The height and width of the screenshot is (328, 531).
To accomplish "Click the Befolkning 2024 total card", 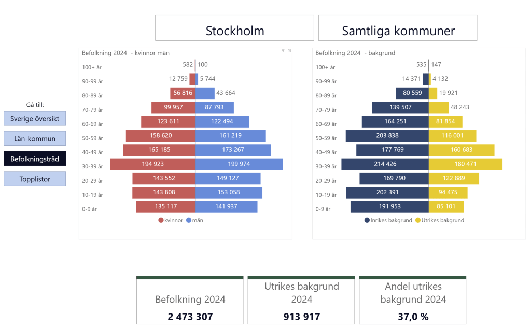I will pos(190,301).
